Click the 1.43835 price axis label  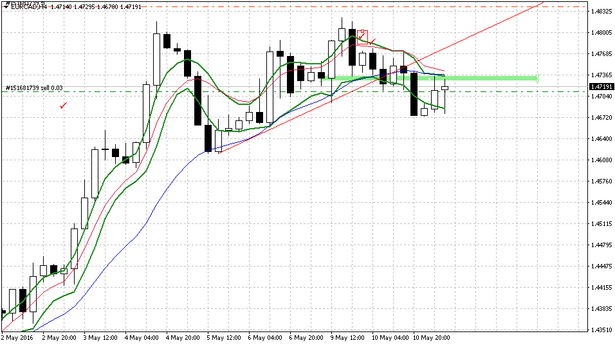pos(601,308)
